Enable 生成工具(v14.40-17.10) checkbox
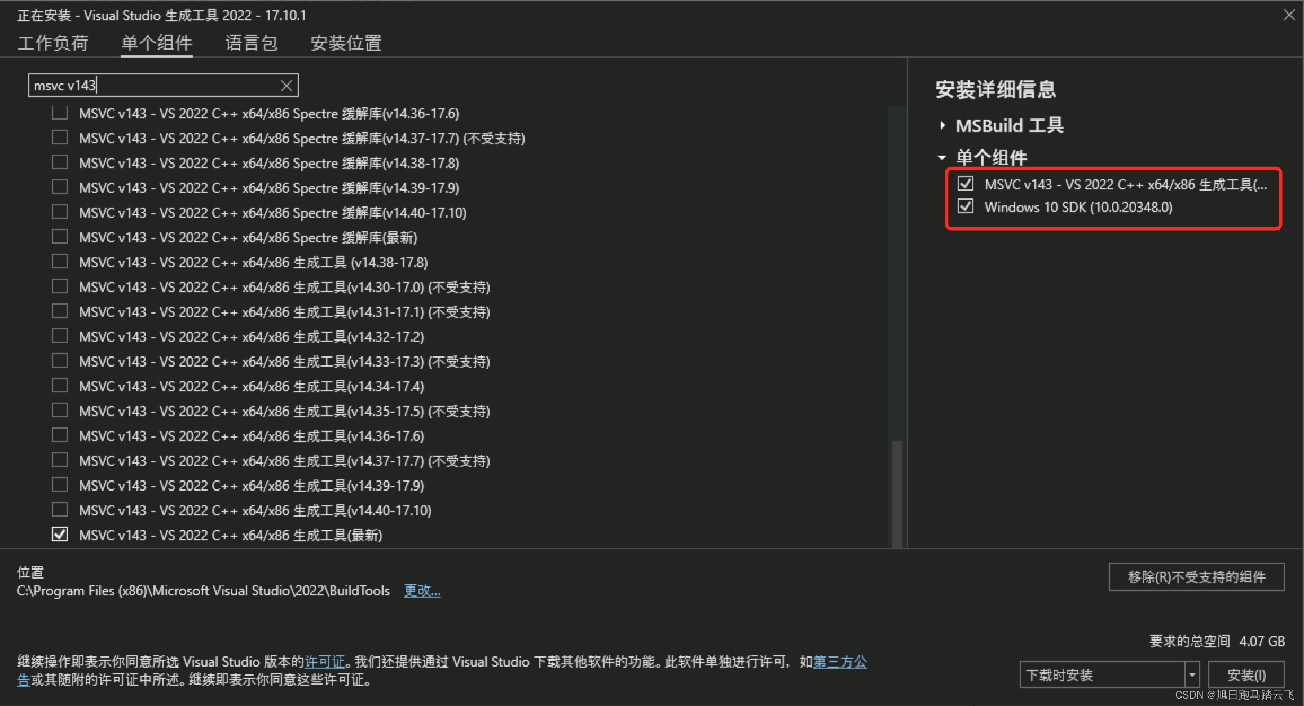The width and height of the screenshot is (1304, 706). (60, 510)
